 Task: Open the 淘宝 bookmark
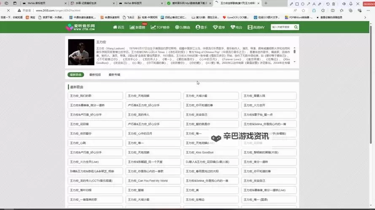[31, 17]
